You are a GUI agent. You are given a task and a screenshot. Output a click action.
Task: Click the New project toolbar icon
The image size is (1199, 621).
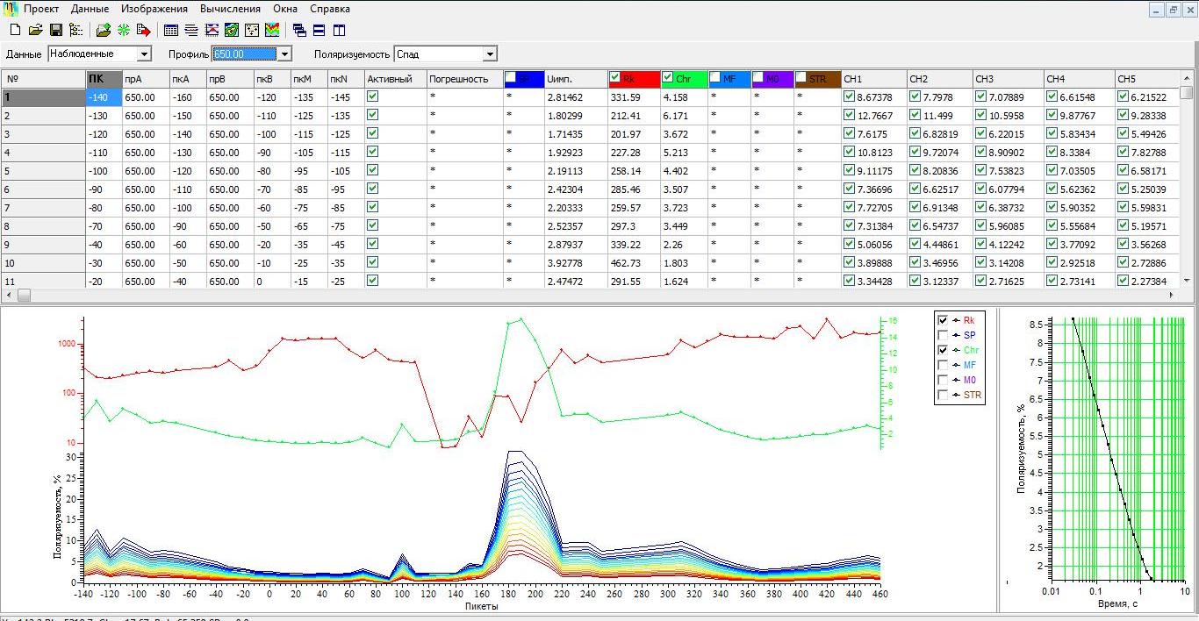point(15,30)
